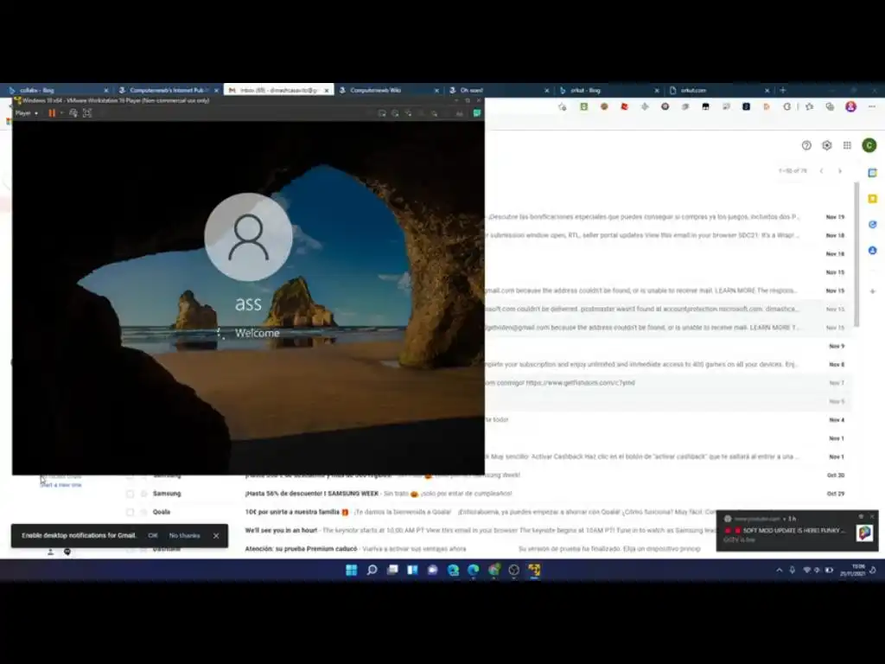Screen dimensions: 885x664
Task: Enter full screen mode in VMware Player
Action: pyautogui.click(x=87, y=113)
